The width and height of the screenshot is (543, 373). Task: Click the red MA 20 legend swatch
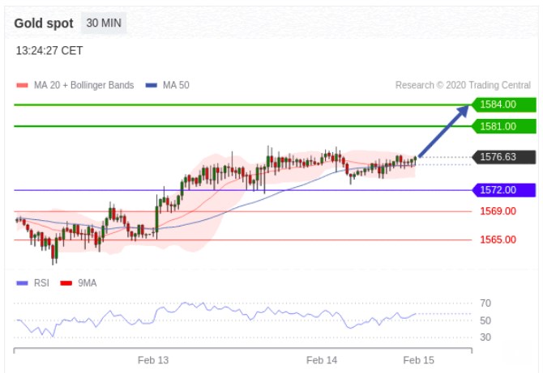coord(22,85)
